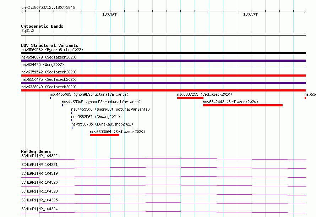Click the blue tick under nsv4465083
This screenshot has width=316, height=217.
click(50, 98)
